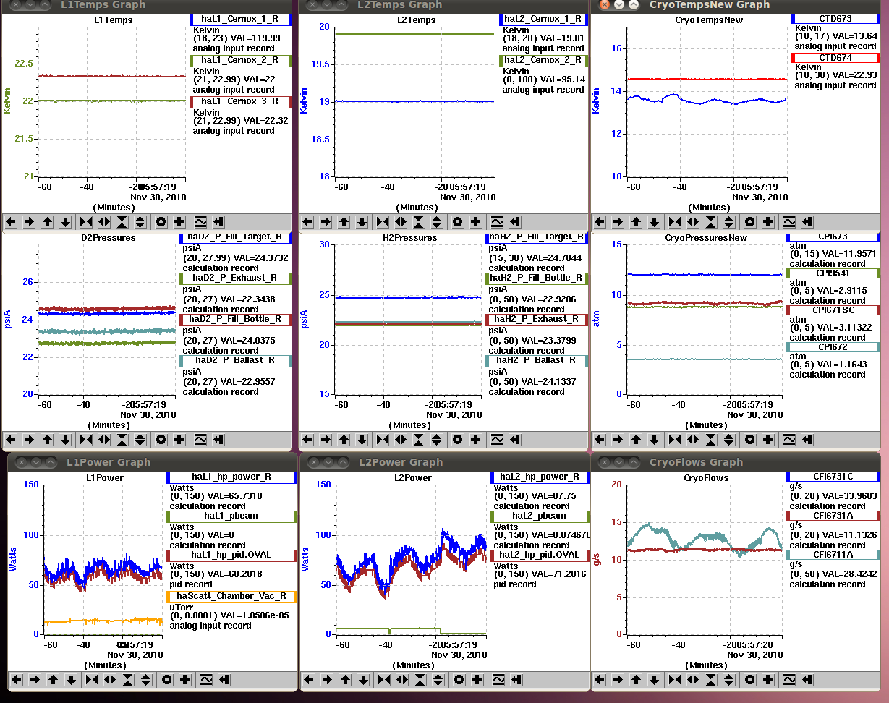Image resolution: width=889 pixels, height=703 pixels.
Task: Click the return-arrow icon in L2Power toolbar
Action: click(517, 680)
